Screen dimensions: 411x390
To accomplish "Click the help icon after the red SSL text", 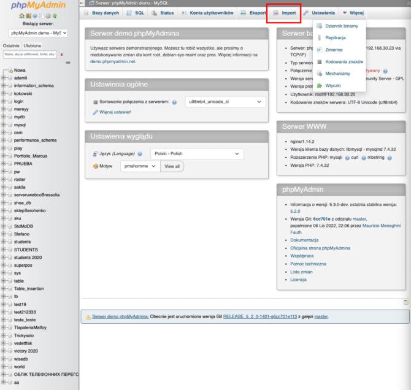I will coord(385,71).
